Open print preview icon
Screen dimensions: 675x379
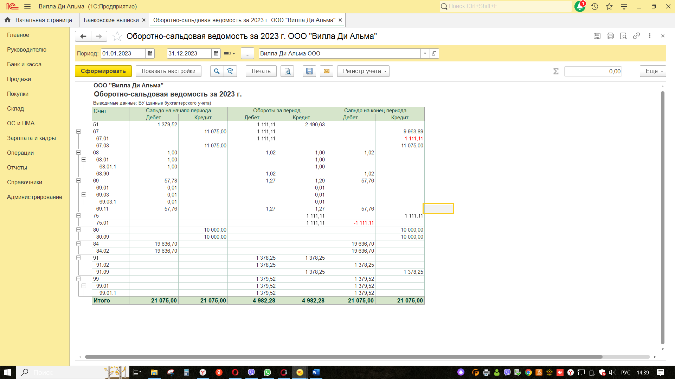287,71
